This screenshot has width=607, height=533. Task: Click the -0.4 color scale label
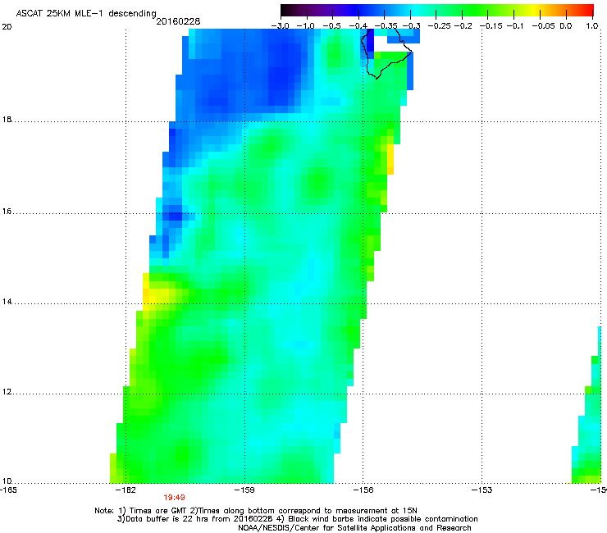click(x=358, y=26)
